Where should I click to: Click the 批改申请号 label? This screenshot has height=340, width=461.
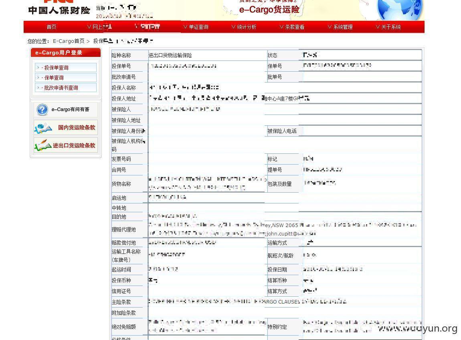[124, 77]
